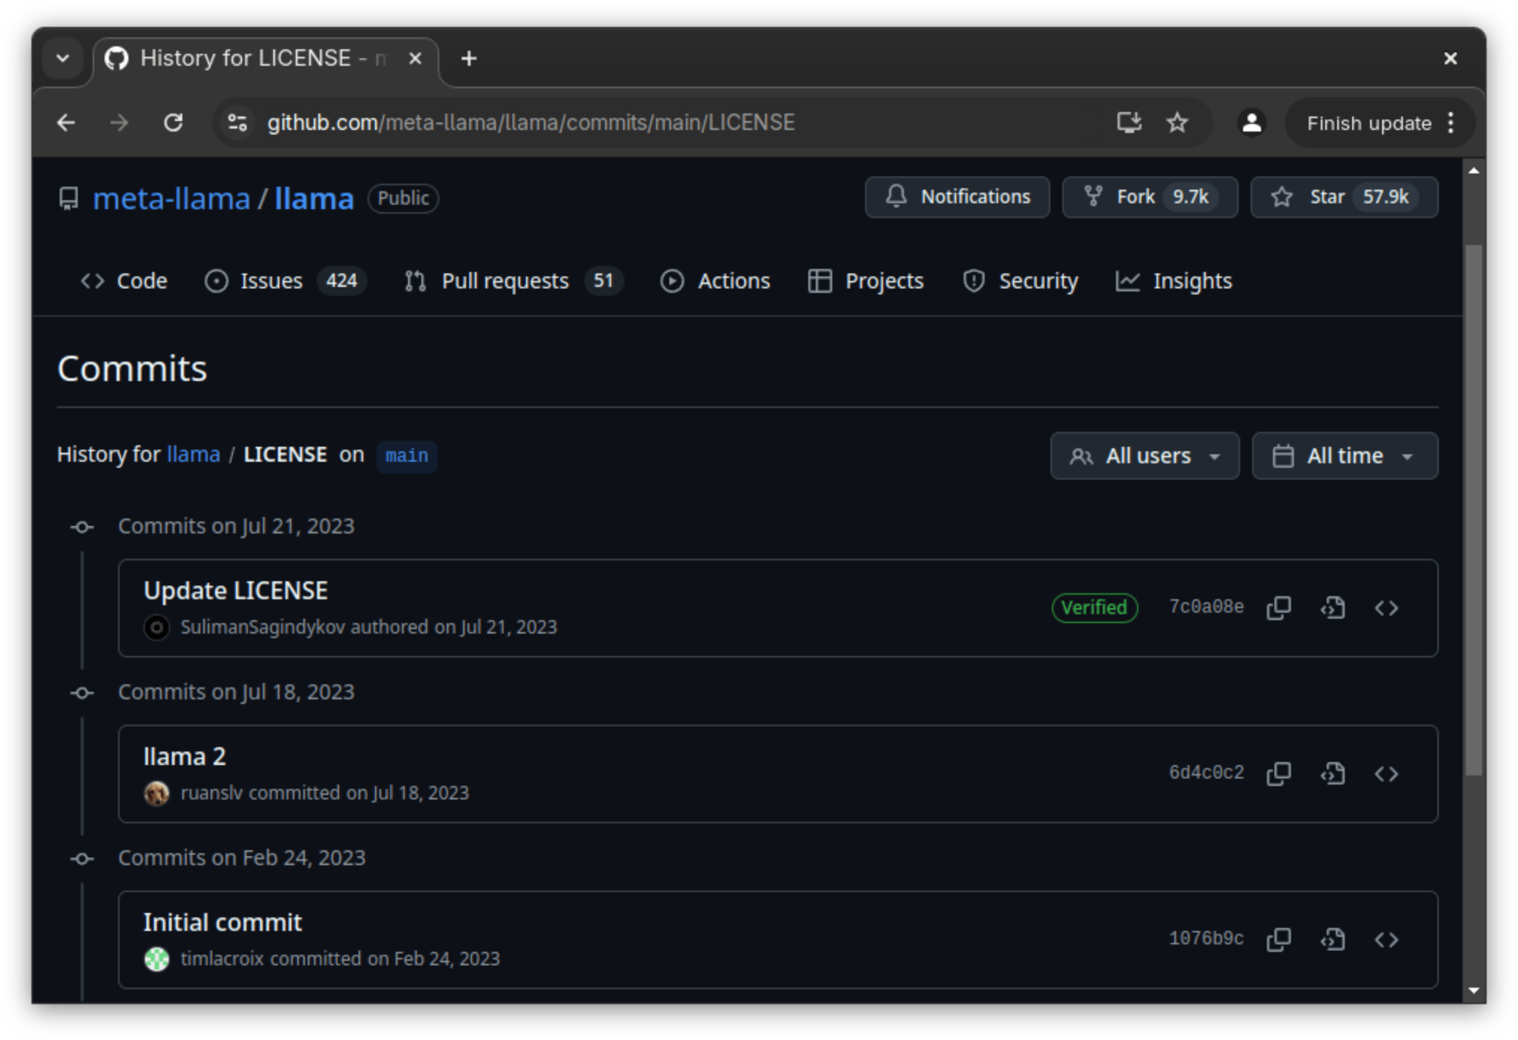View LICENSE file at commit 1076b9c

point(1332,939)
